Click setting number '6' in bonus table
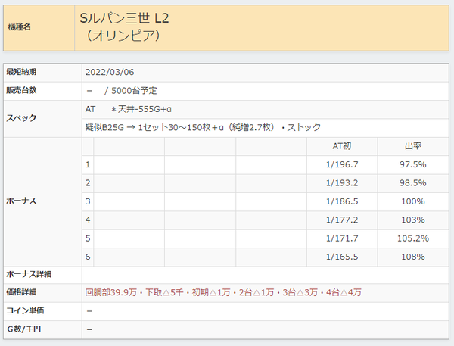Viewport: 454px width, 346px height. click(88, 257)
